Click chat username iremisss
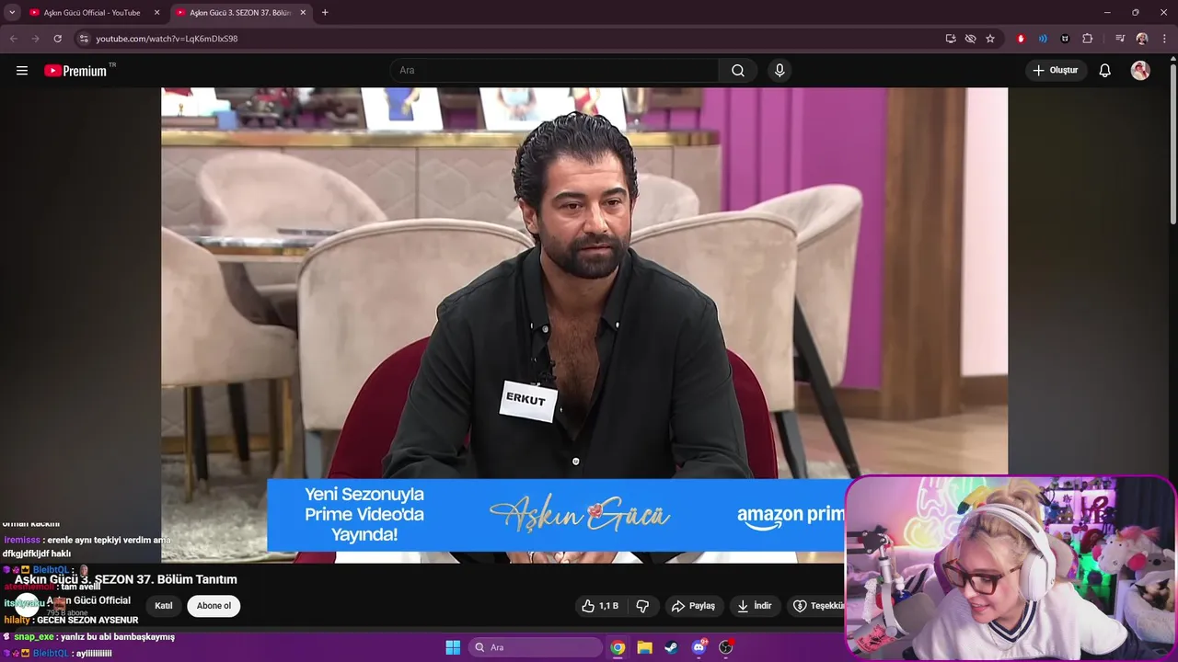This screenshot has width=1178, height=662. tap(22, 540)
